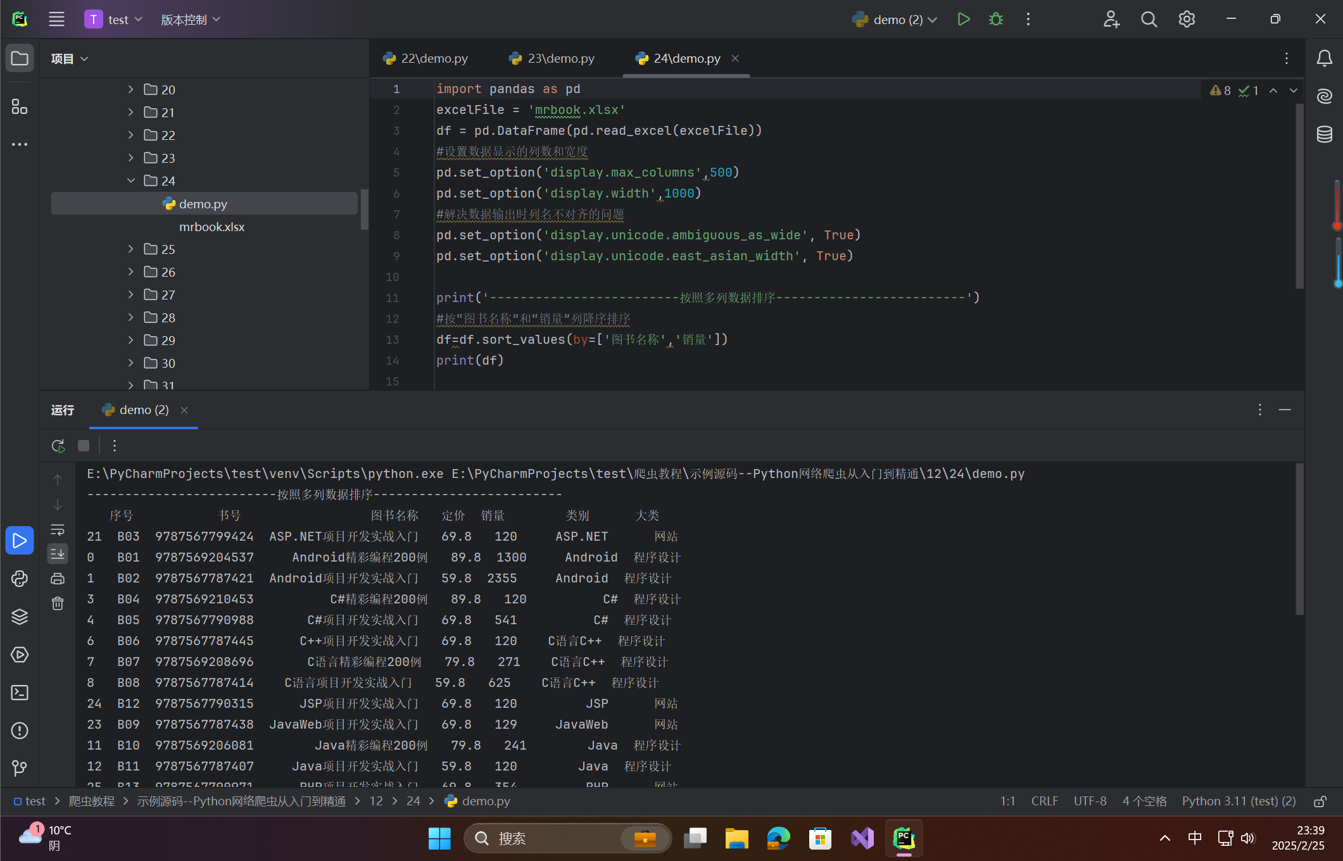Image resolution: width=1343 pixels, height=861 pixels.
Task: Open File Explorer from taskbar
Action: (x=736, y=838)
